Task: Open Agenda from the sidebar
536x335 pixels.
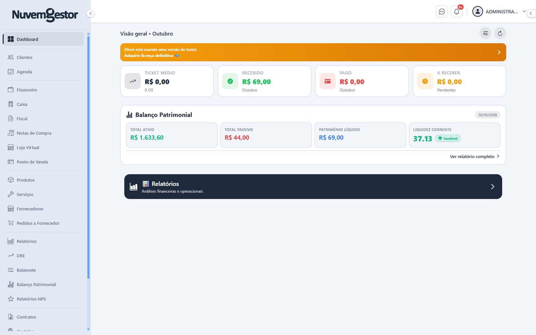Action: (44, 72)
